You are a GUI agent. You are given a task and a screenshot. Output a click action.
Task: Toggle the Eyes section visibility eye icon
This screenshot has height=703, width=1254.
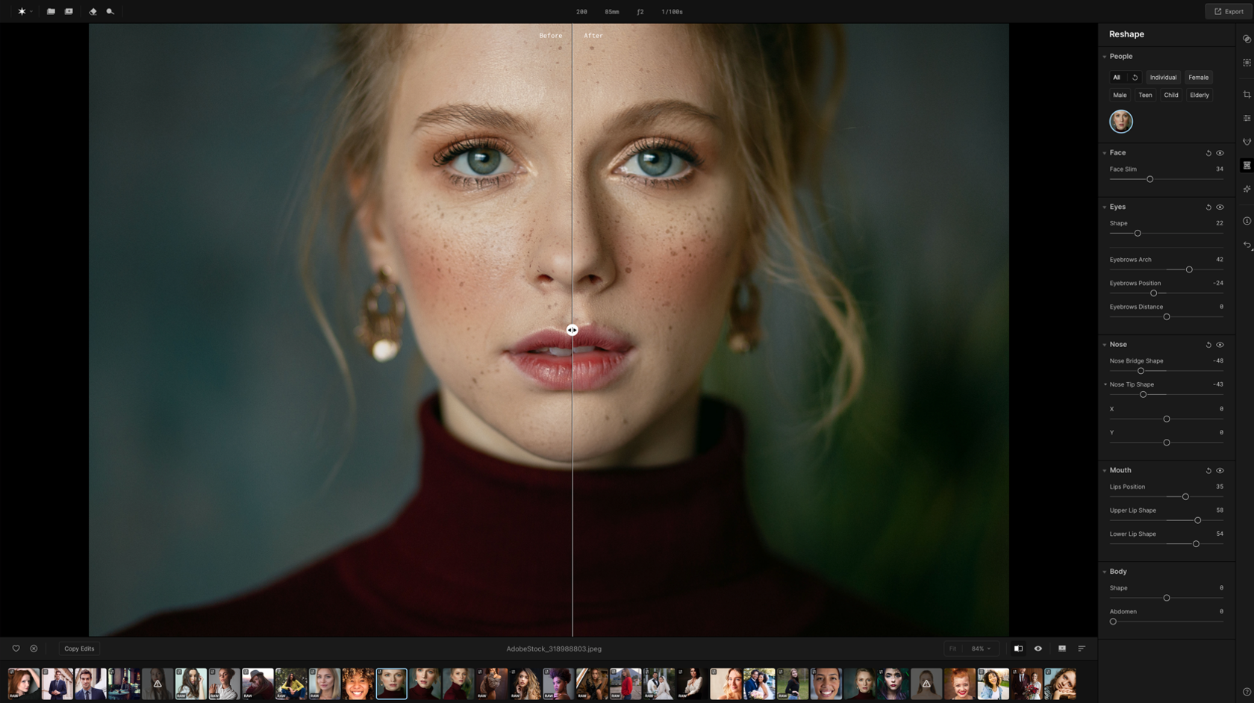(x=1221, y=207)
